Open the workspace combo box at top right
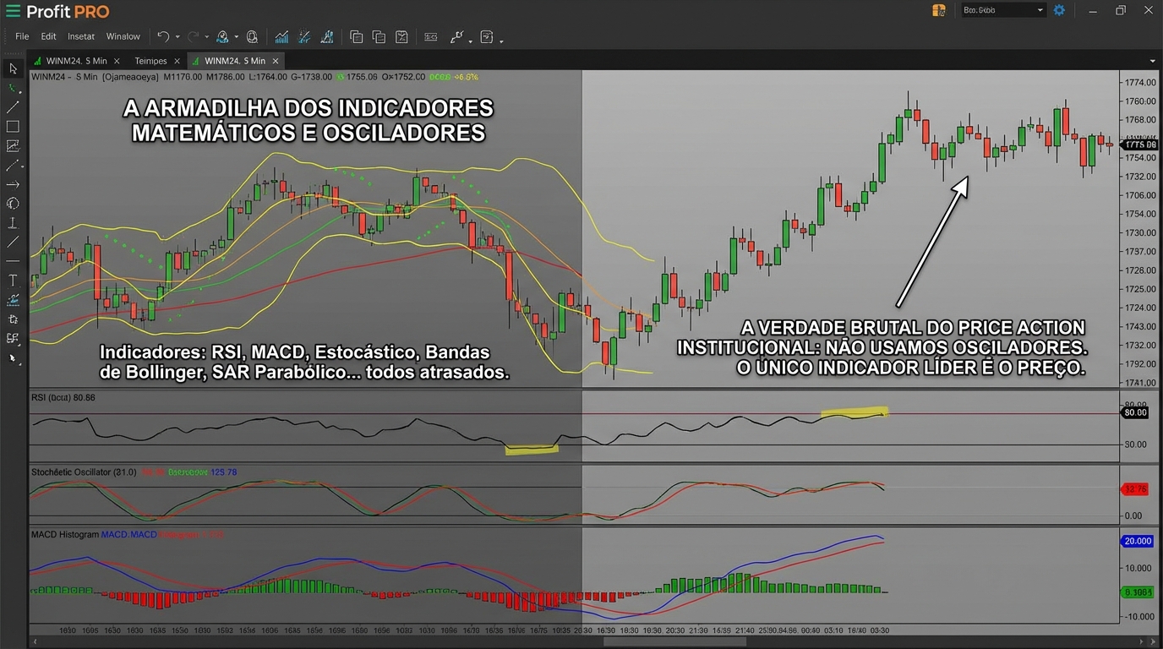This screenshot has width=1163, height=649. pyautogui.click(x=1003, y=10)
